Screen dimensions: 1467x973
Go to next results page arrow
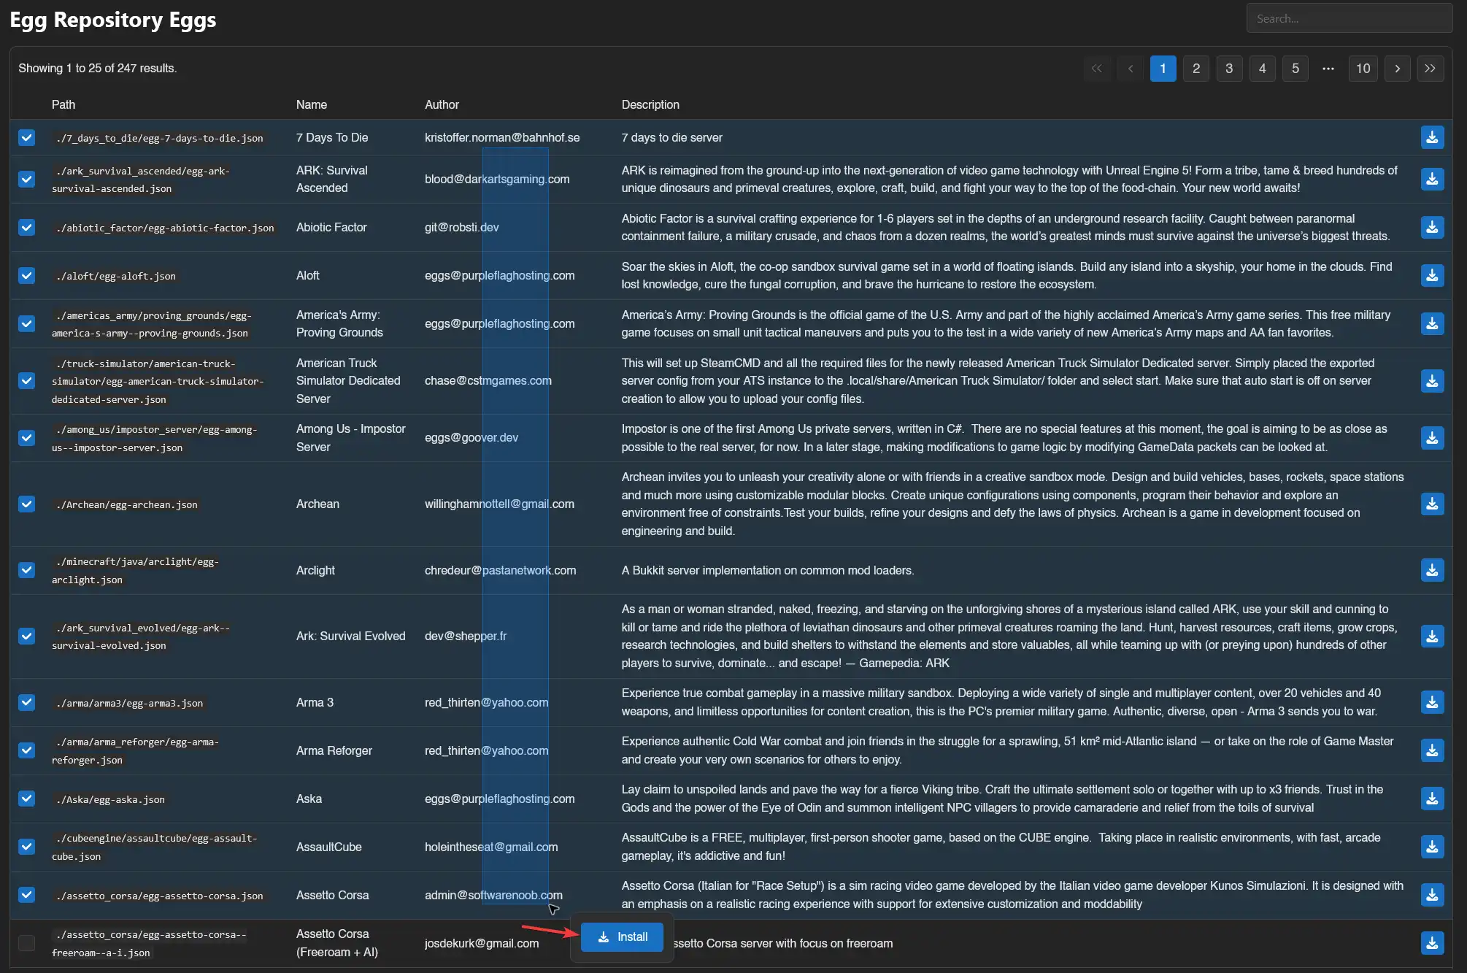coord(1397,69)
